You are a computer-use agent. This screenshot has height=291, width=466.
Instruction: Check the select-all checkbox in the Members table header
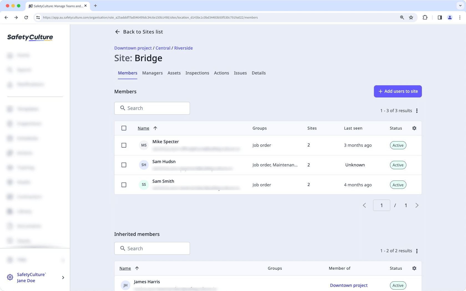(124, 128)
